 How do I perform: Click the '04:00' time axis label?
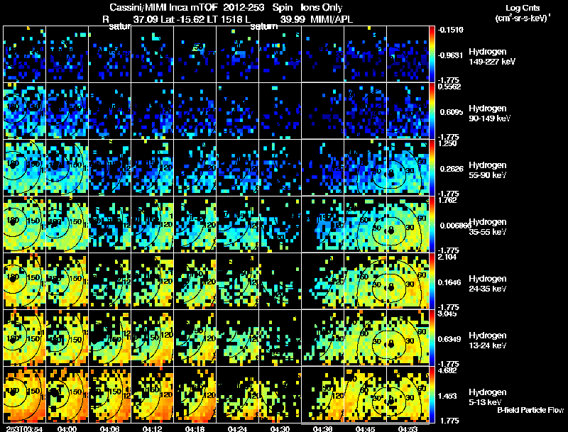(67, 429)
